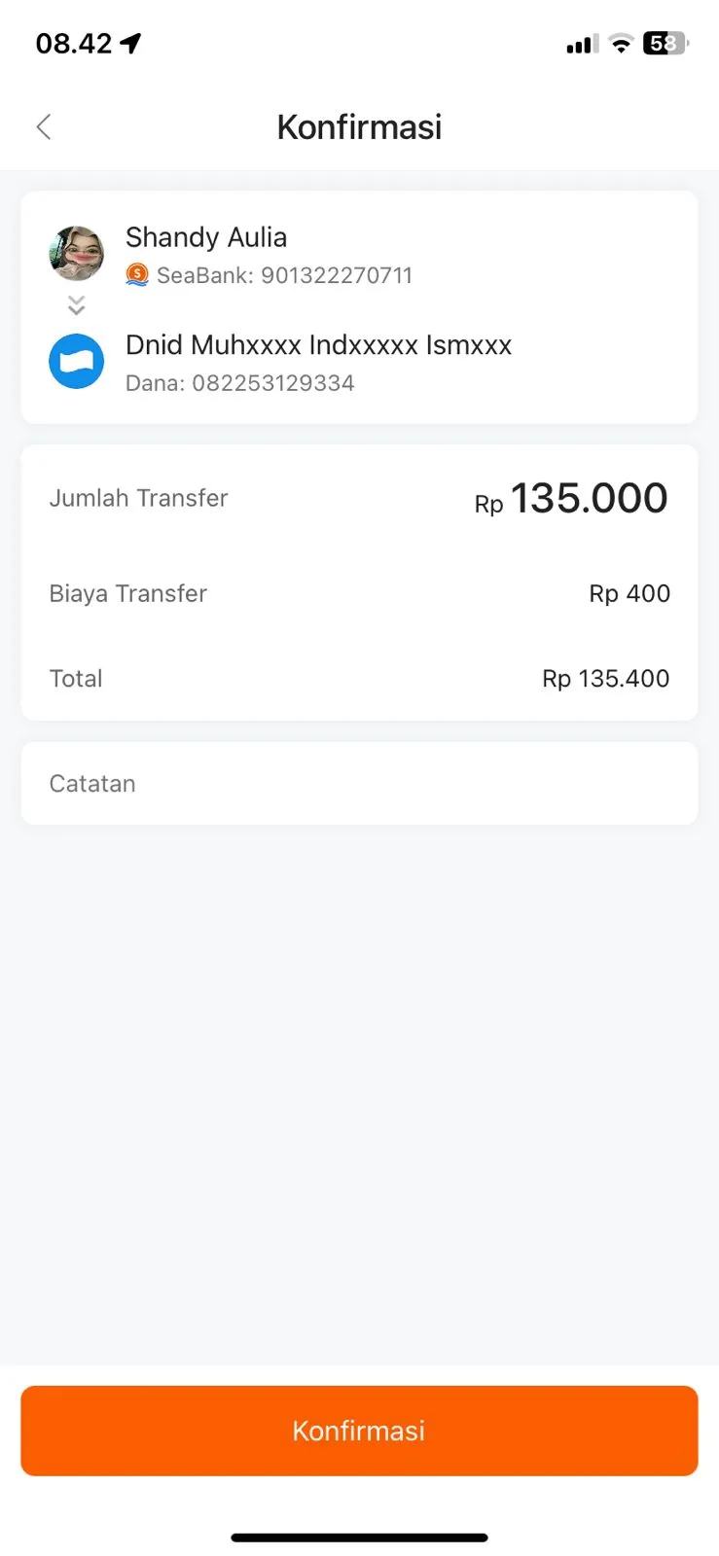Tap the Rp 400 transfer fee value
The width and height of the screenshot is (719, 1556).
pos(629,593)
